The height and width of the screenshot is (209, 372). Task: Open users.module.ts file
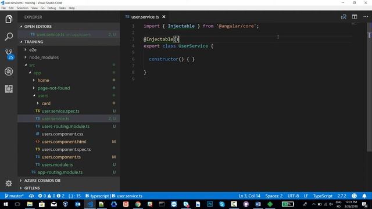pos(69,165)
